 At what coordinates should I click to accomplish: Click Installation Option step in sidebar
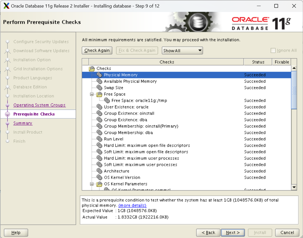[x=32, y=60]
